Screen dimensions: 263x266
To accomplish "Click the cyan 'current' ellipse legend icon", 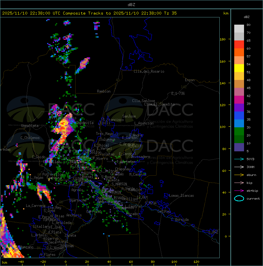I will 239,198.
